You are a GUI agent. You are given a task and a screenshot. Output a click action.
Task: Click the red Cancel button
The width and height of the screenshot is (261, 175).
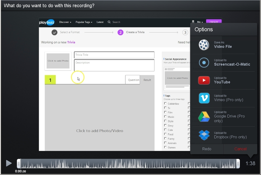pos(240,149)
